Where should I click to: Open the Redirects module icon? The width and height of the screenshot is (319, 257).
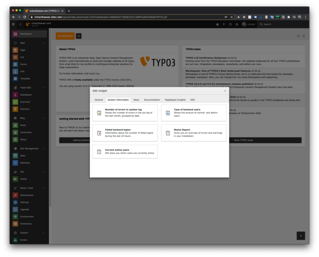point(15,163)
